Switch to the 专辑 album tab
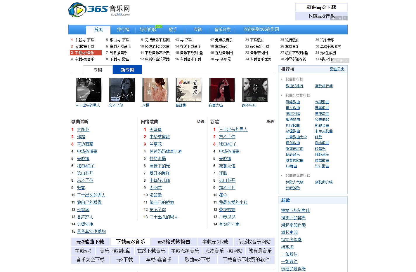This screenshot has height=272, width=416. (x=98, y=70)
